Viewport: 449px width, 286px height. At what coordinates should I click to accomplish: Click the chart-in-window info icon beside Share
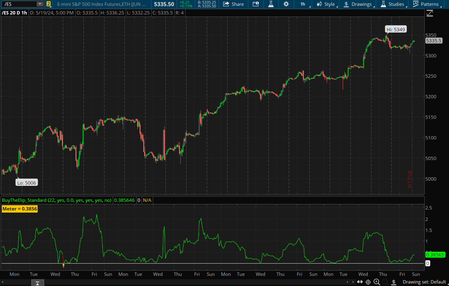[256, 4]
